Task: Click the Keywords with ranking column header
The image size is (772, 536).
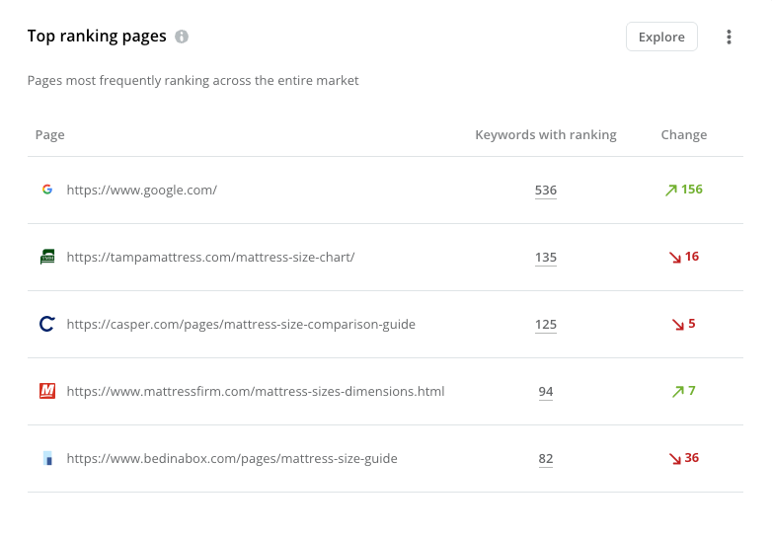Action: [x=546, y=135]
